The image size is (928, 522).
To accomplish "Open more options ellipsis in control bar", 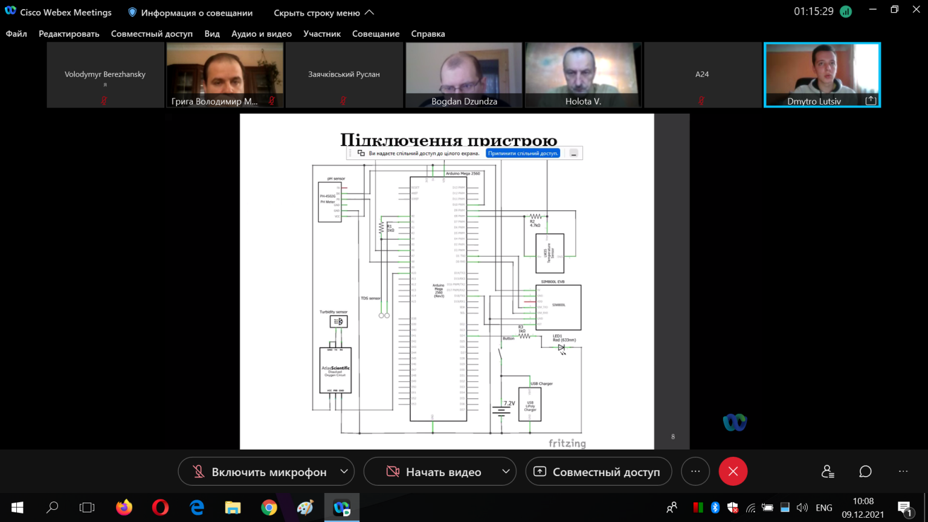I will coord(695,471).
